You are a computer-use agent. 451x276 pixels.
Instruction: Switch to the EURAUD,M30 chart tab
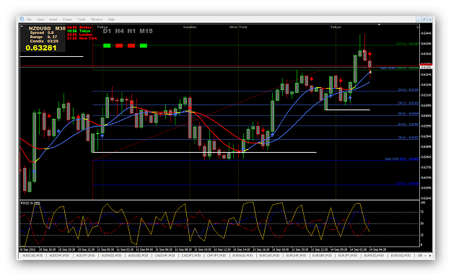pos(242,255)
